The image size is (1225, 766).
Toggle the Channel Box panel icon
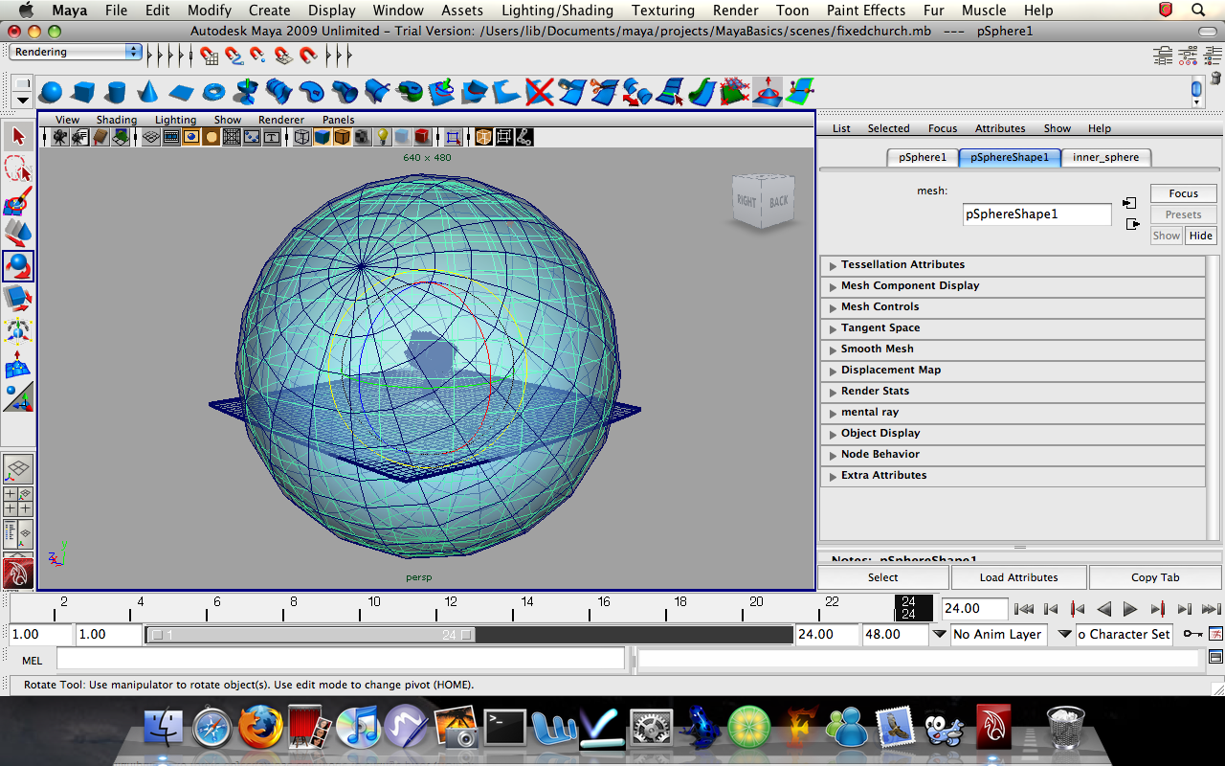[x=1213, y=56]
